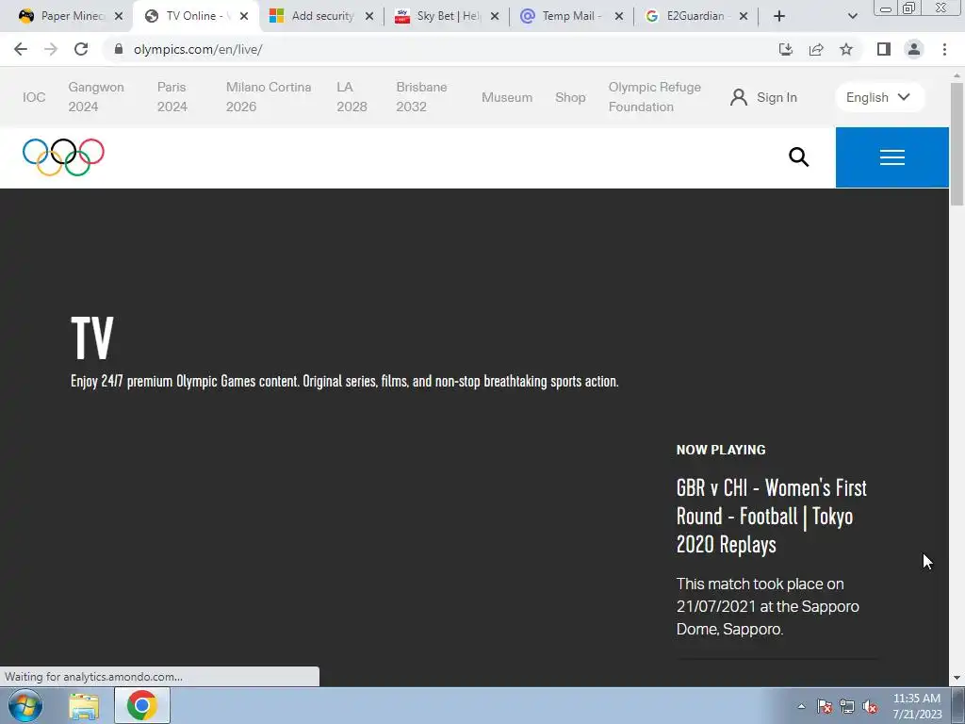Click the match description mentioning Sapporo Dome
The height and width of the screenshot is (724, 965).
point(767,606)
